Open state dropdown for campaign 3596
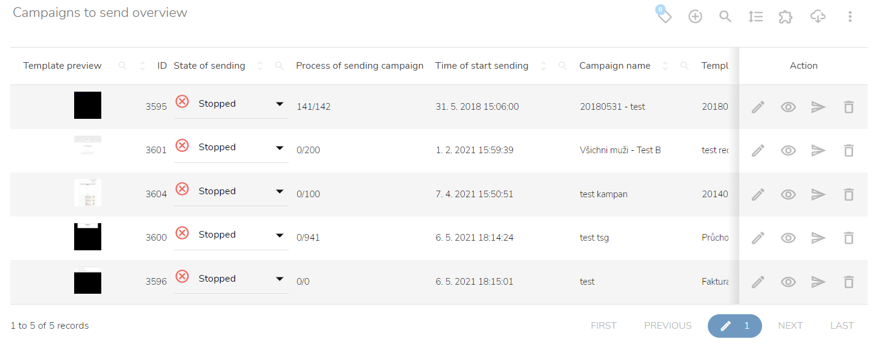876x345 pixels. pos(280,279)
